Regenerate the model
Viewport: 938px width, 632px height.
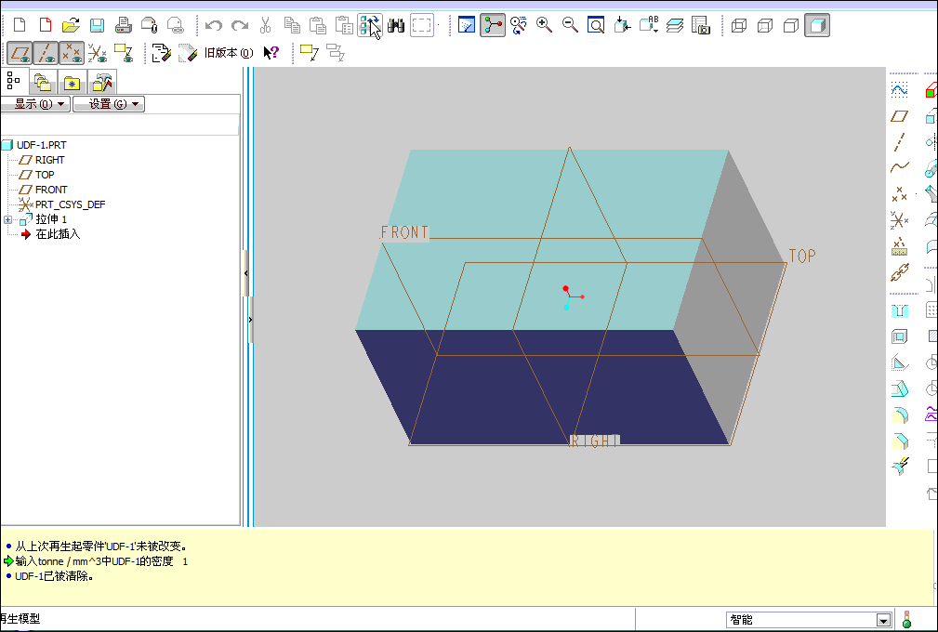(370, 25)
